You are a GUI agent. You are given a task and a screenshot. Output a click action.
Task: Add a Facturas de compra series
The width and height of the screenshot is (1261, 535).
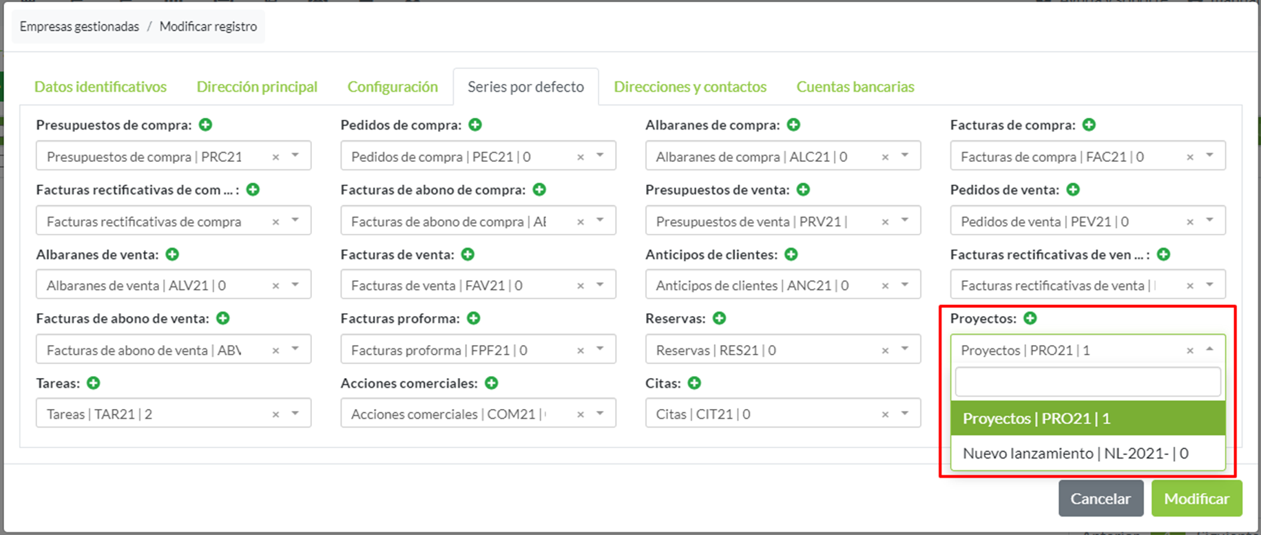point(1089,125)
